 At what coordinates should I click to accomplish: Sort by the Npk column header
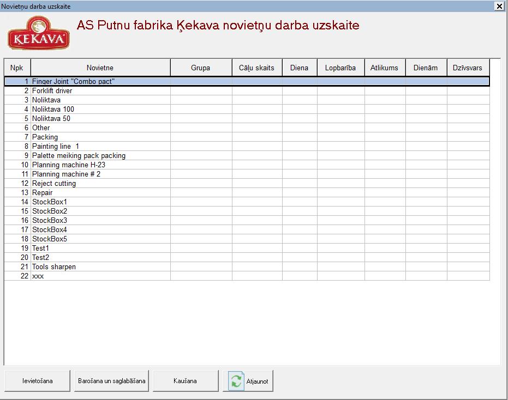[17, 68]
